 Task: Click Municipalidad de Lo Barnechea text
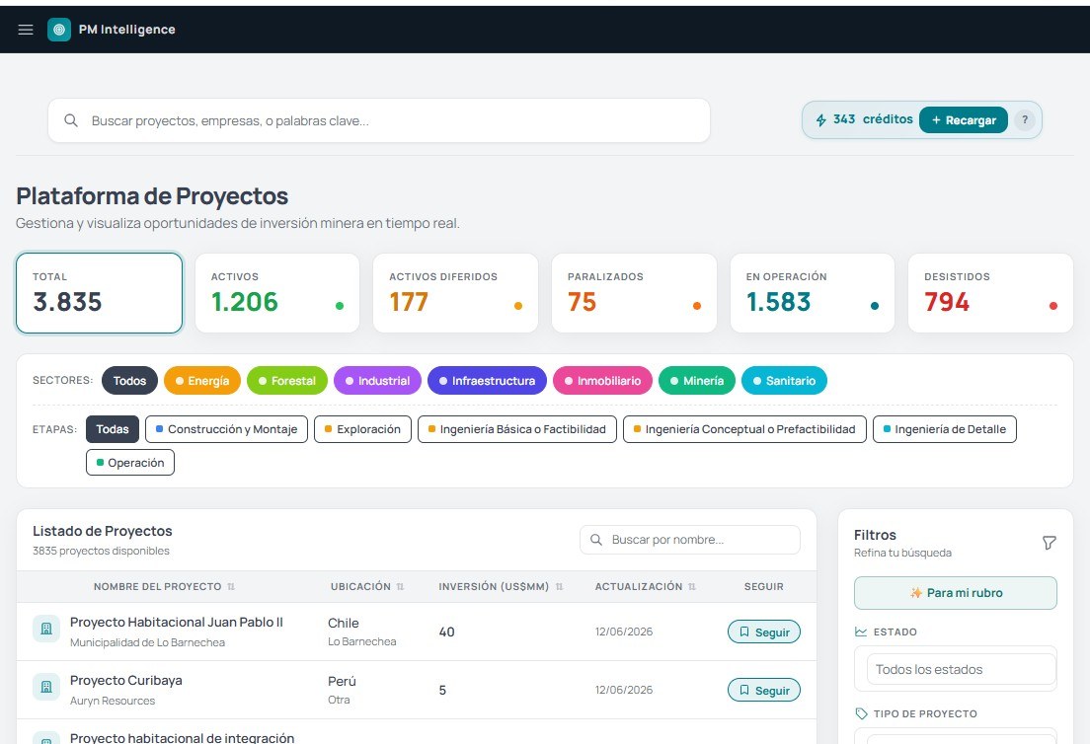pyautogui.click(x=147, y=642)
